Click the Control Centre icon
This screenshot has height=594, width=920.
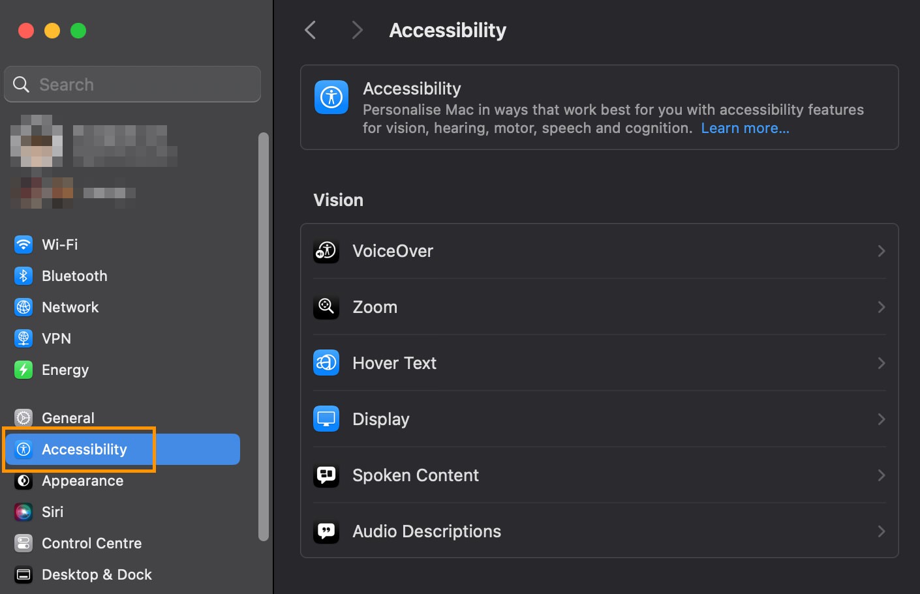[23, 543]
